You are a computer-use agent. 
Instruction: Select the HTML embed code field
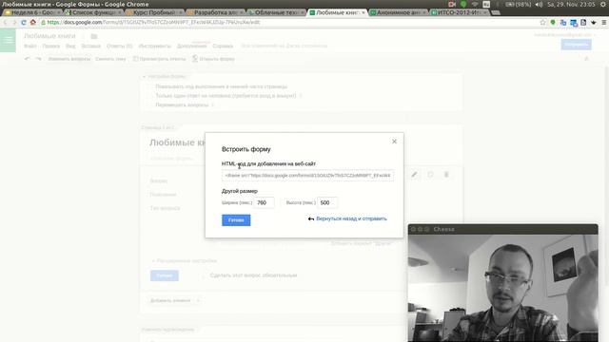[x=307, y=176]
